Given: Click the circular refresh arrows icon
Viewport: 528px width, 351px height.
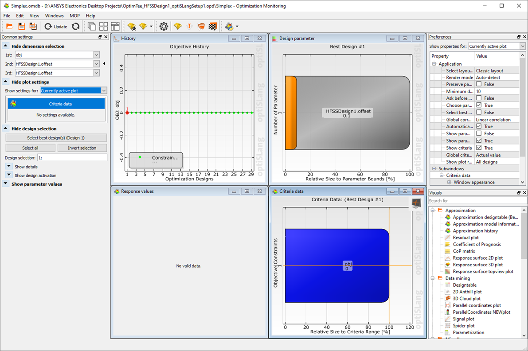Looking at the screenshot, I should [x=76, y=27].
